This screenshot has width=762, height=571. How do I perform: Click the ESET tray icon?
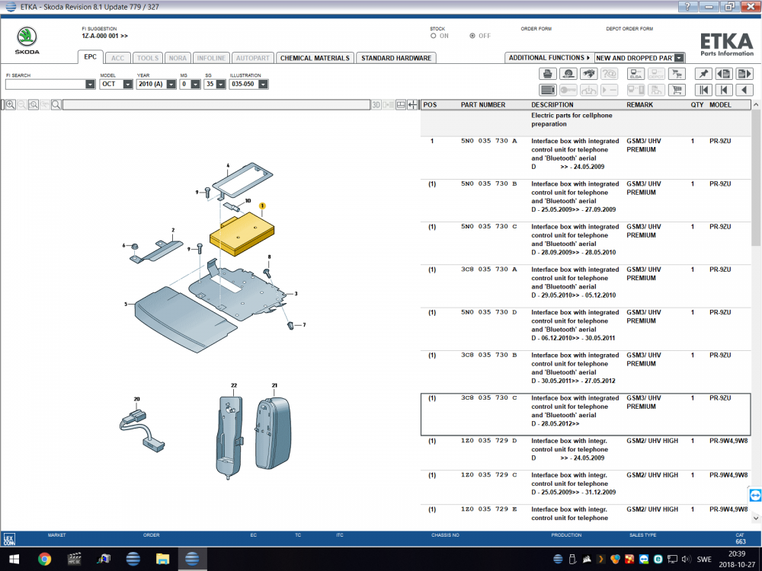pyautogui.click(x=658, y=560)
